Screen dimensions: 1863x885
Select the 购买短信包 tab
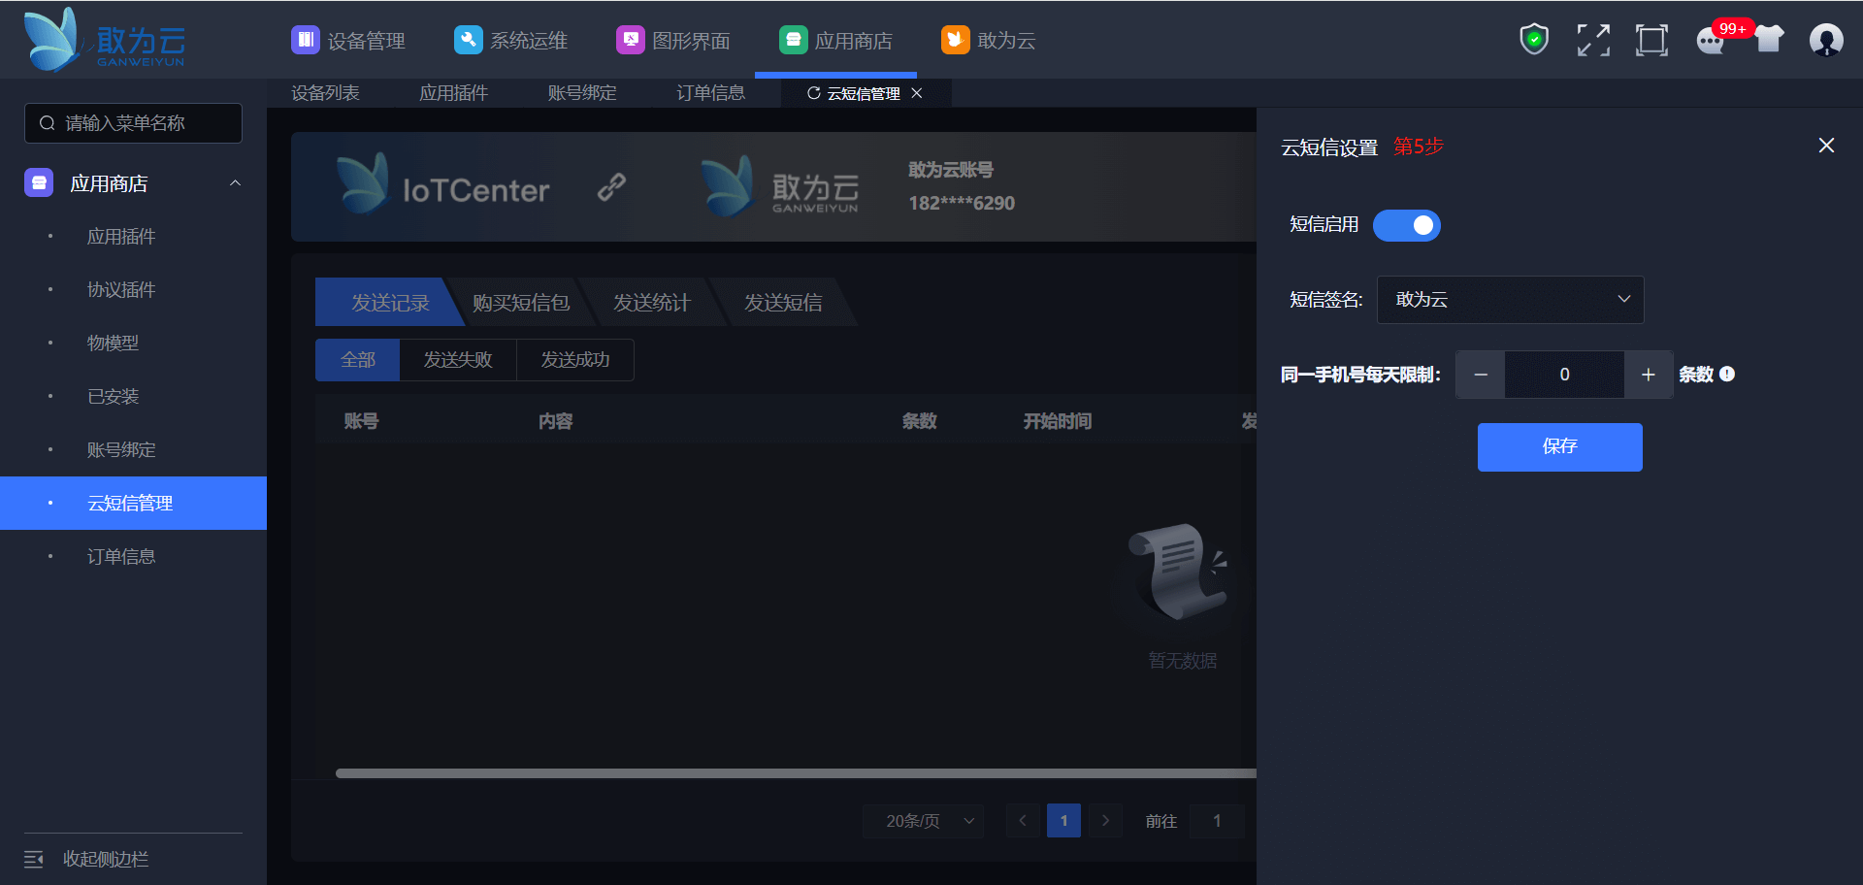point(521,303)
